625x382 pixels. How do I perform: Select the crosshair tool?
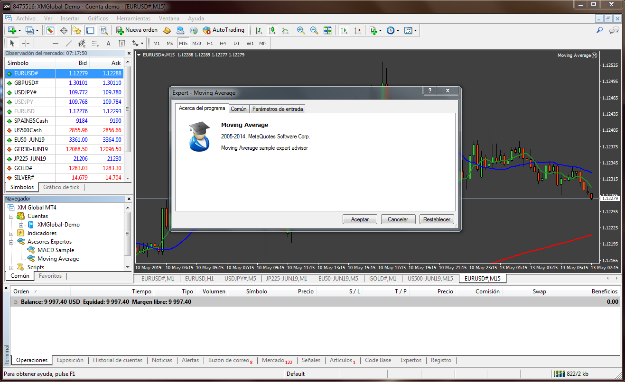tap(26, 43)
